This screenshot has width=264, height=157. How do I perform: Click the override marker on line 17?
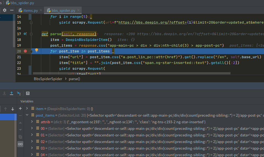click(25, 34)
